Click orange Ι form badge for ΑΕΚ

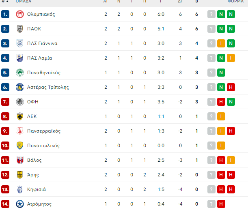pos(221,116)
